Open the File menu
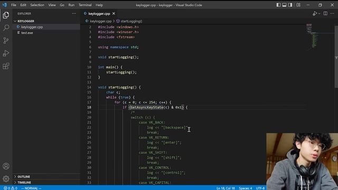This screenshot has height=190, width=338. (14, 5)
